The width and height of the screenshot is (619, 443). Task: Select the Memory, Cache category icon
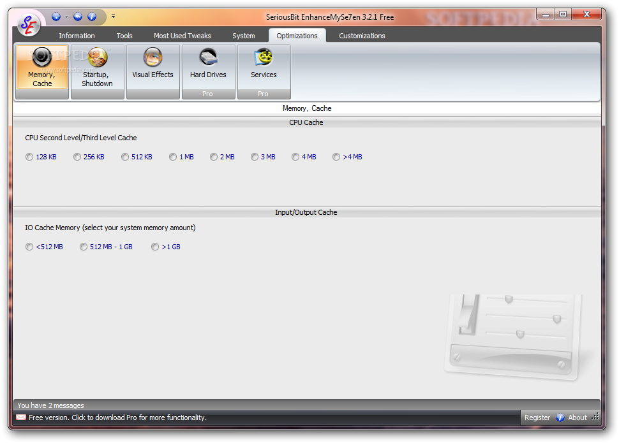click(x=42, y=71)
